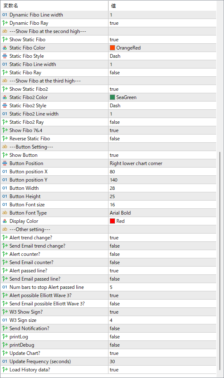This screenshot has height=378, width=224.
Task: Click the integer icon beside W3 Sign size
Action: tap(5, 320)
